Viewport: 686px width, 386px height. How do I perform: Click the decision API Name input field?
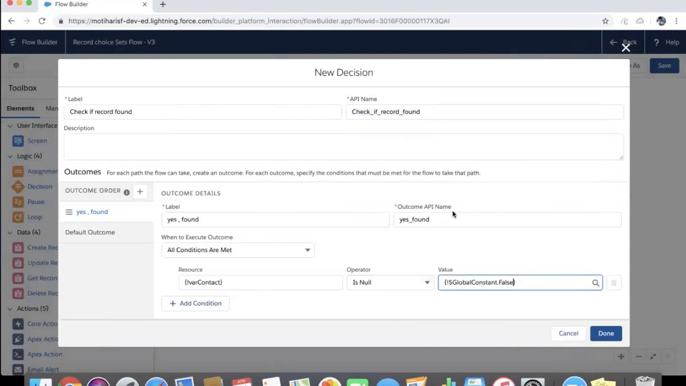coord(485,112)
